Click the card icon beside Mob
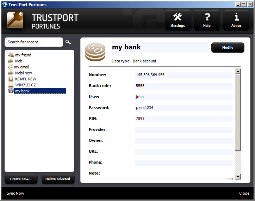Image resolution: width=255 pixels, height=201 pixels. click(11, 61)
